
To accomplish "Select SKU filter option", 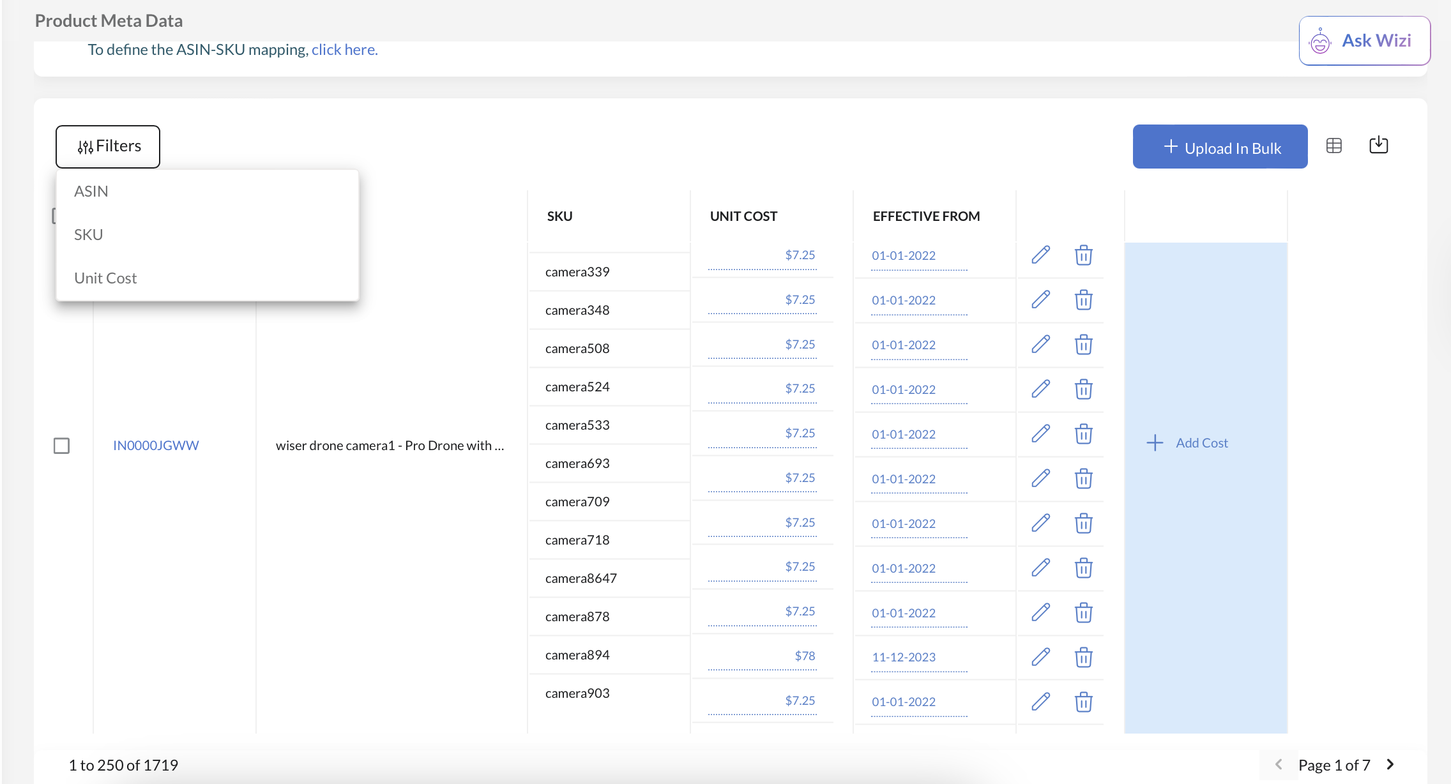I will click(x=88, y=235).
